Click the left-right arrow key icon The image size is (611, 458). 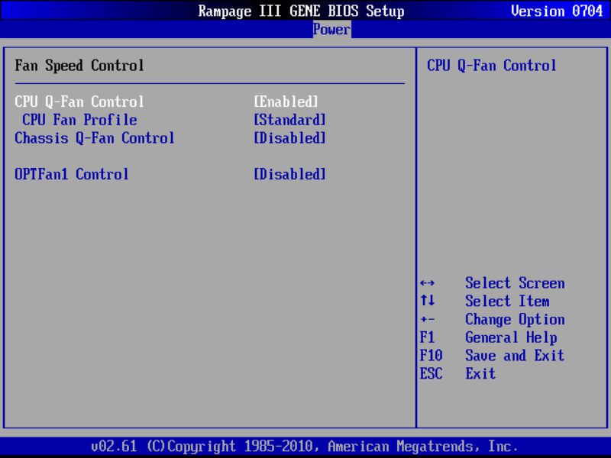coord(428,283)
